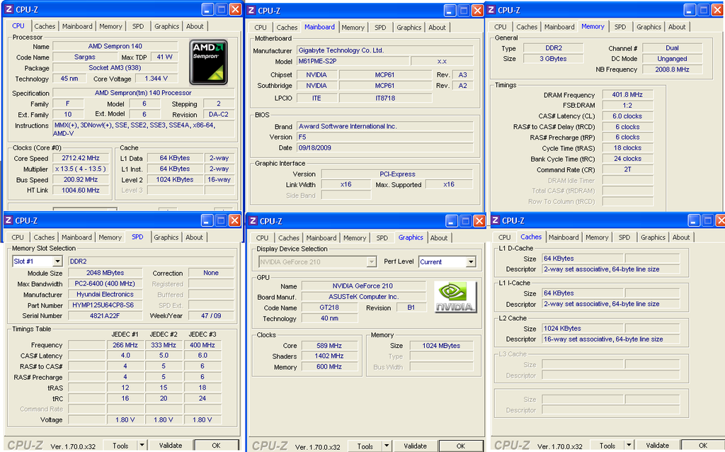Click the CPU-Z title icon of Mainboard window
725x452 pixels.
[x=251, y=10]
